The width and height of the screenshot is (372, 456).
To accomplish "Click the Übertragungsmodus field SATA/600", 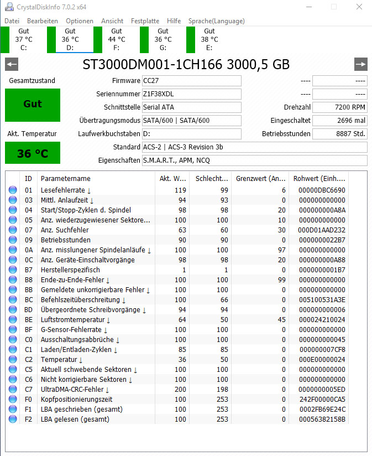I will point(192,121).
